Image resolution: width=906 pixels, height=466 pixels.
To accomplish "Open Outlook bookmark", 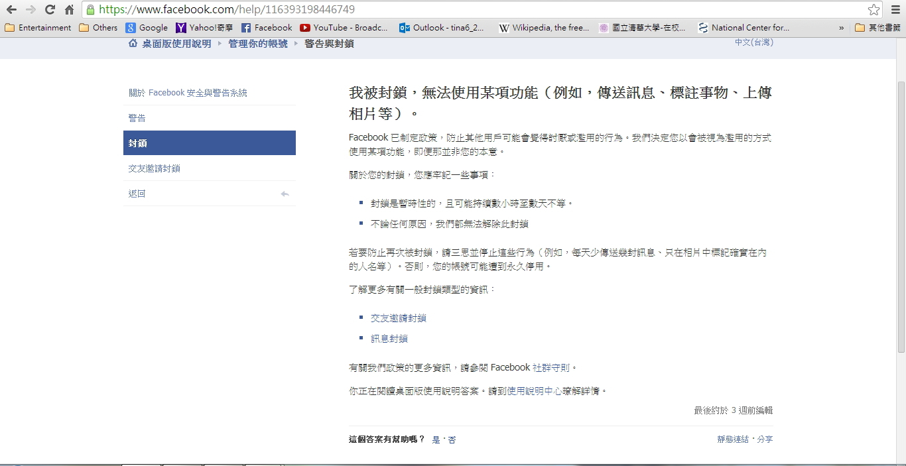I will tap(442, 28).
